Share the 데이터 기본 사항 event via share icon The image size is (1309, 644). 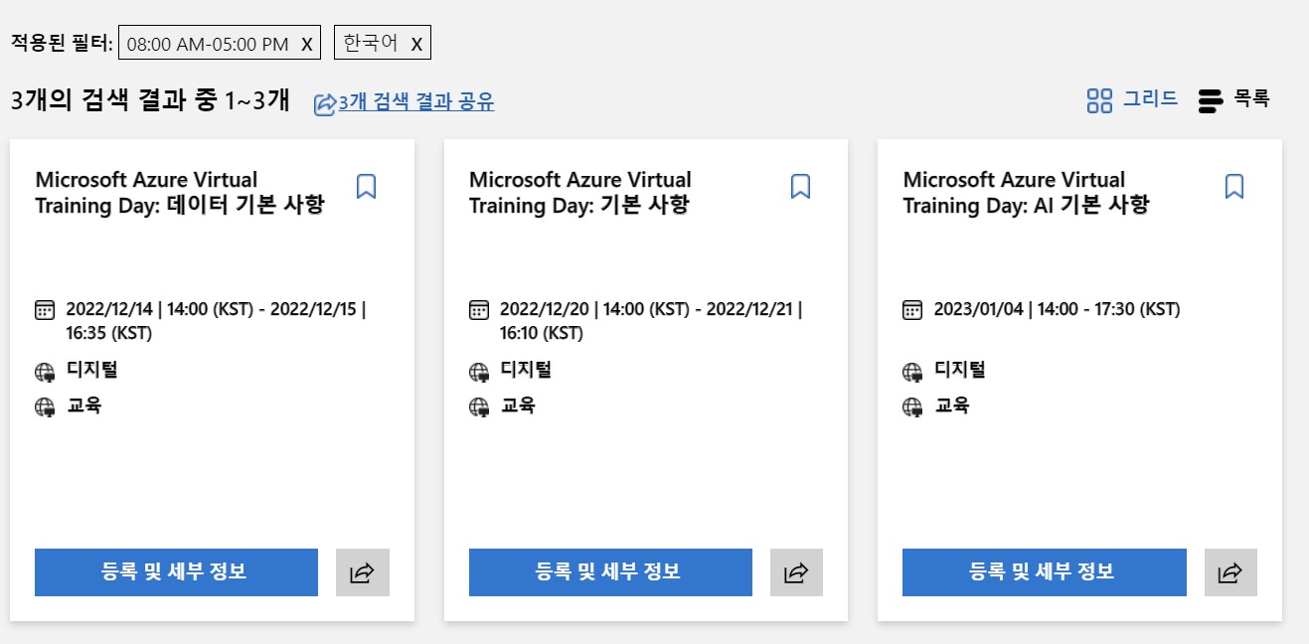point(363,572)
